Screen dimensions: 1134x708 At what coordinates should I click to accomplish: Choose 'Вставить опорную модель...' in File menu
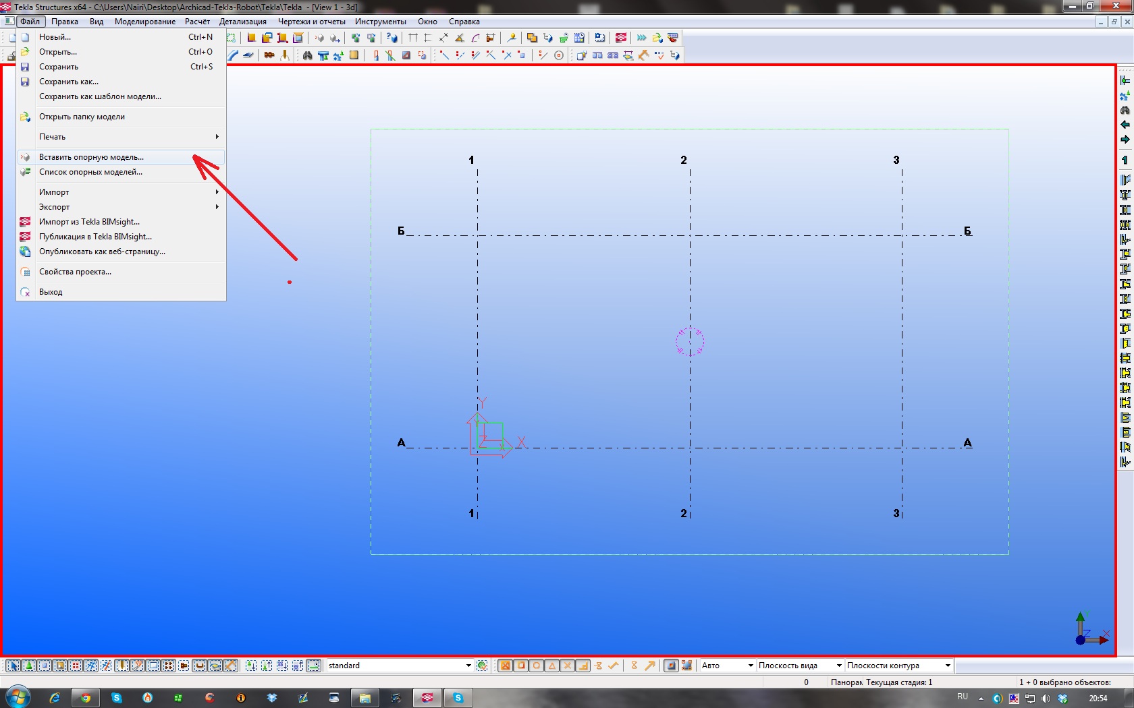pyautogui.click(x=91, y=157)
